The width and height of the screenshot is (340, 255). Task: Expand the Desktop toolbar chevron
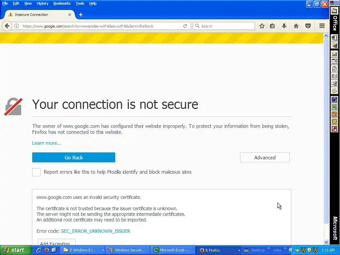click(x=268, y=248)
